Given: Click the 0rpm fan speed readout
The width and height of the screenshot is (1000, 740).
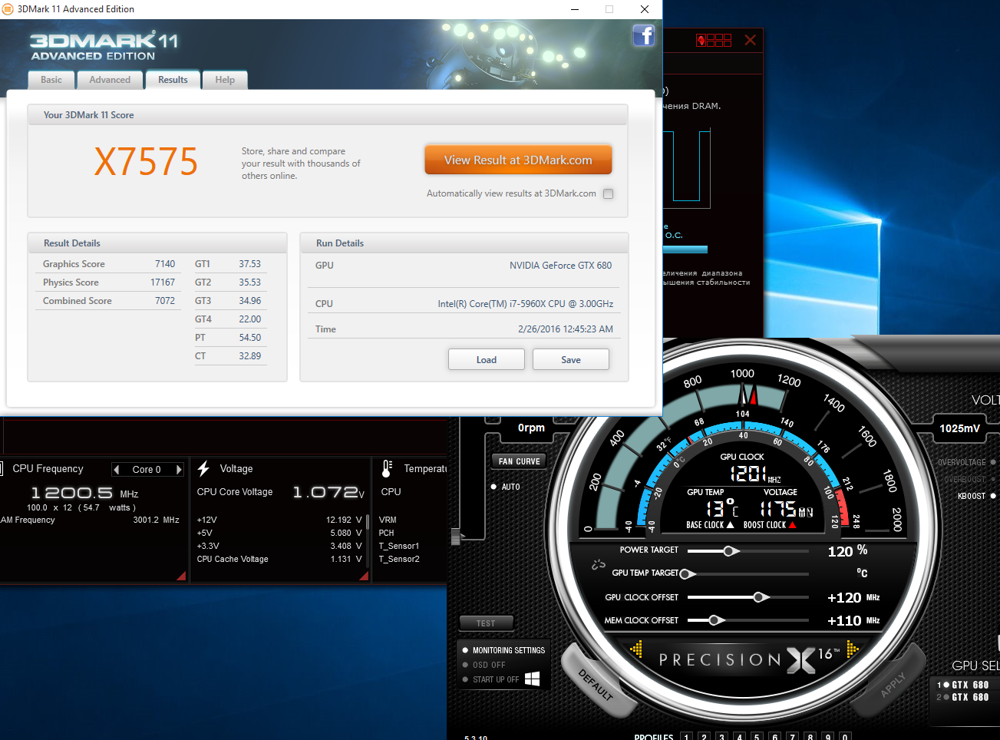Looking at the screenshot, I should 531,428.
